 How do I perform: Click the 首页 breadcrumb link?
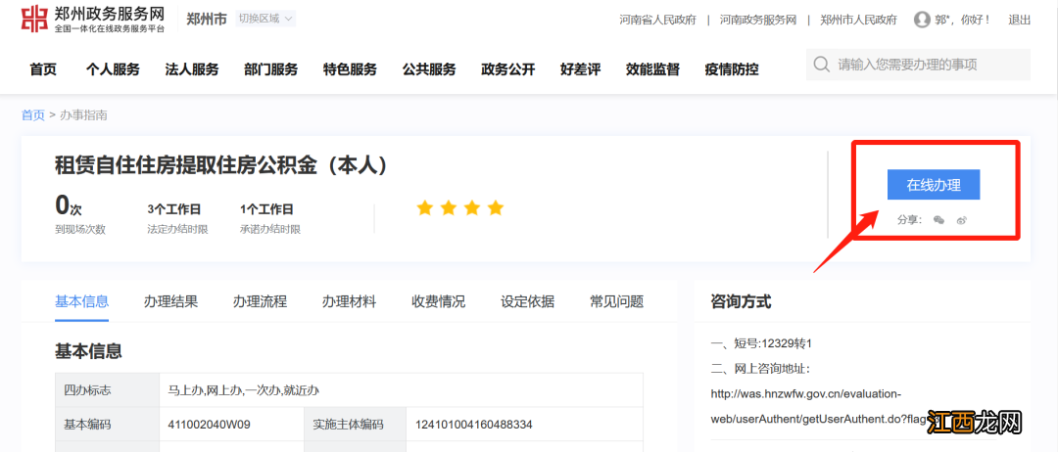coord(32,115)
